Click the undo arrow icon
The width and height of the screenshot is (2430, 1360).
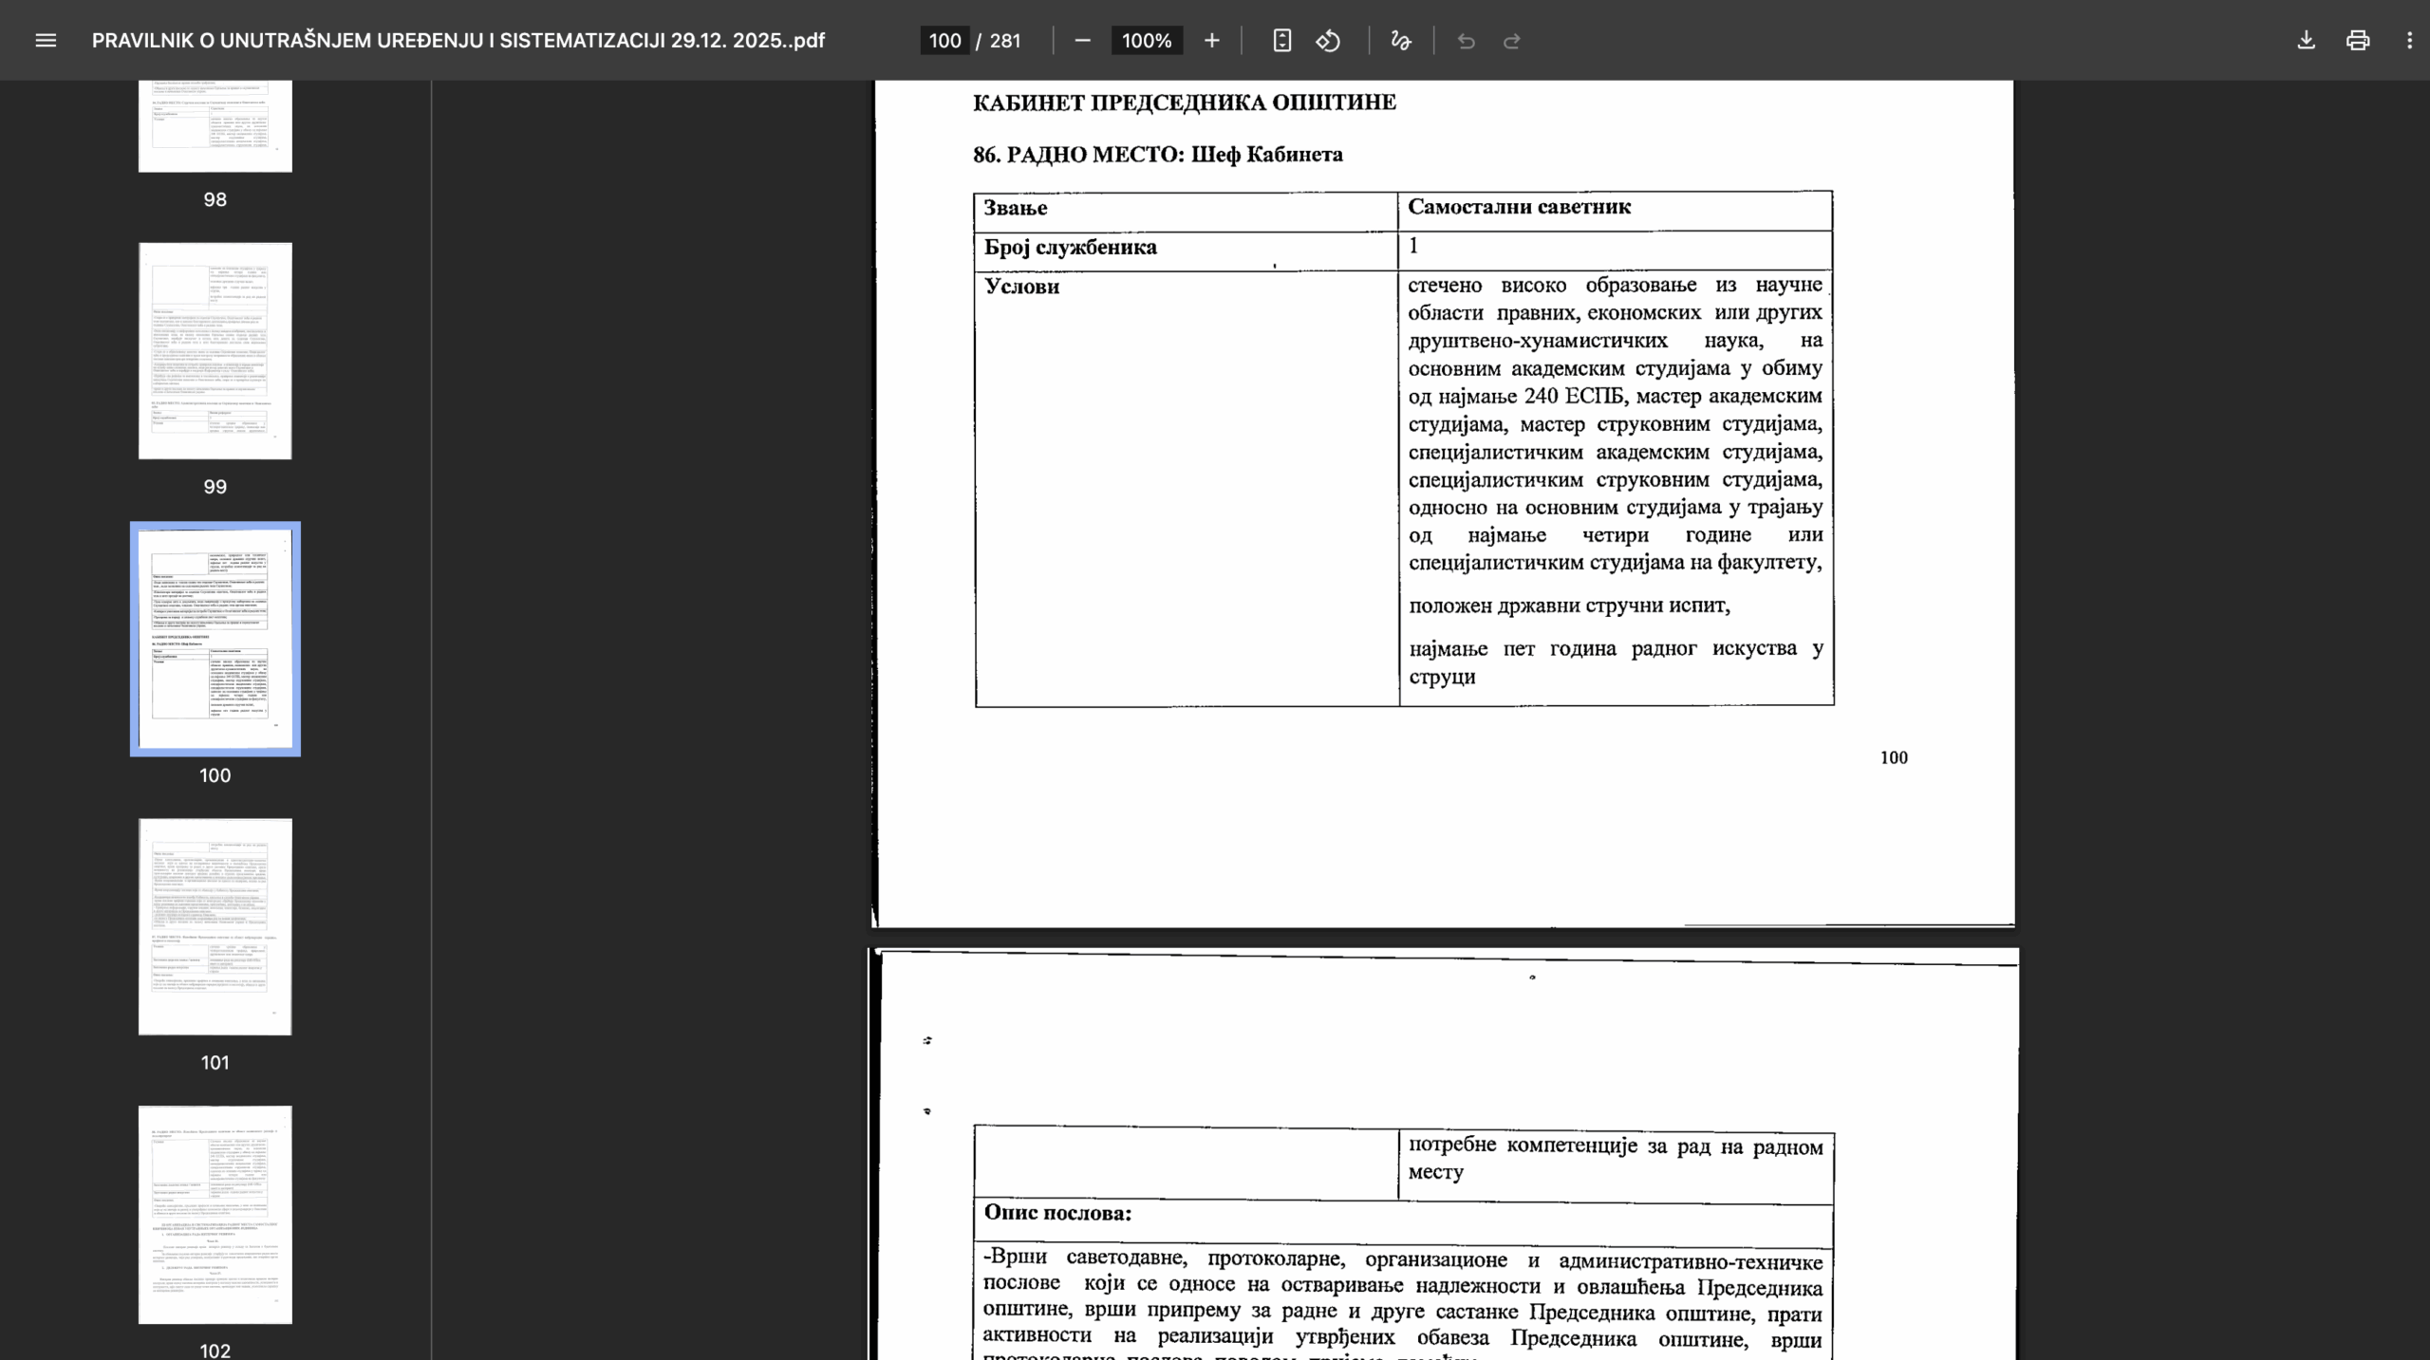tap(1466, 41)
